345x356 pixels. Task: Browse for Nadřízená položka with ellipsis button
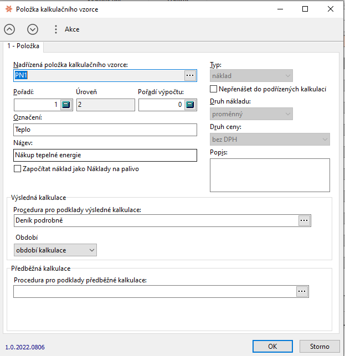tap(190, 75)
